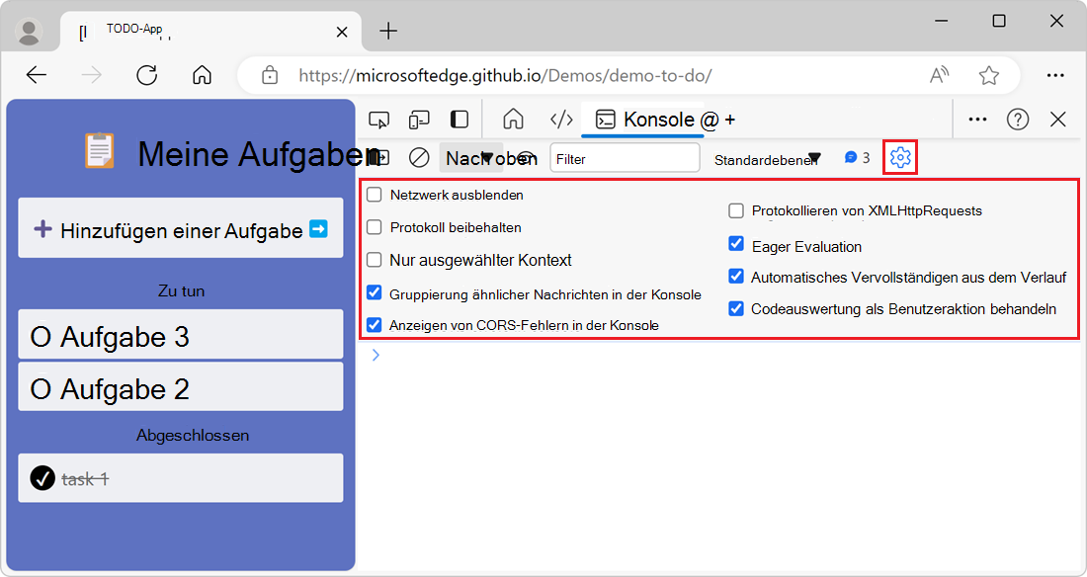Image resolution: width=1087 pixels, height=577 pixels.
Task: Click the Hinzufügen einer Aufgabe button
Action: [180, 228]
